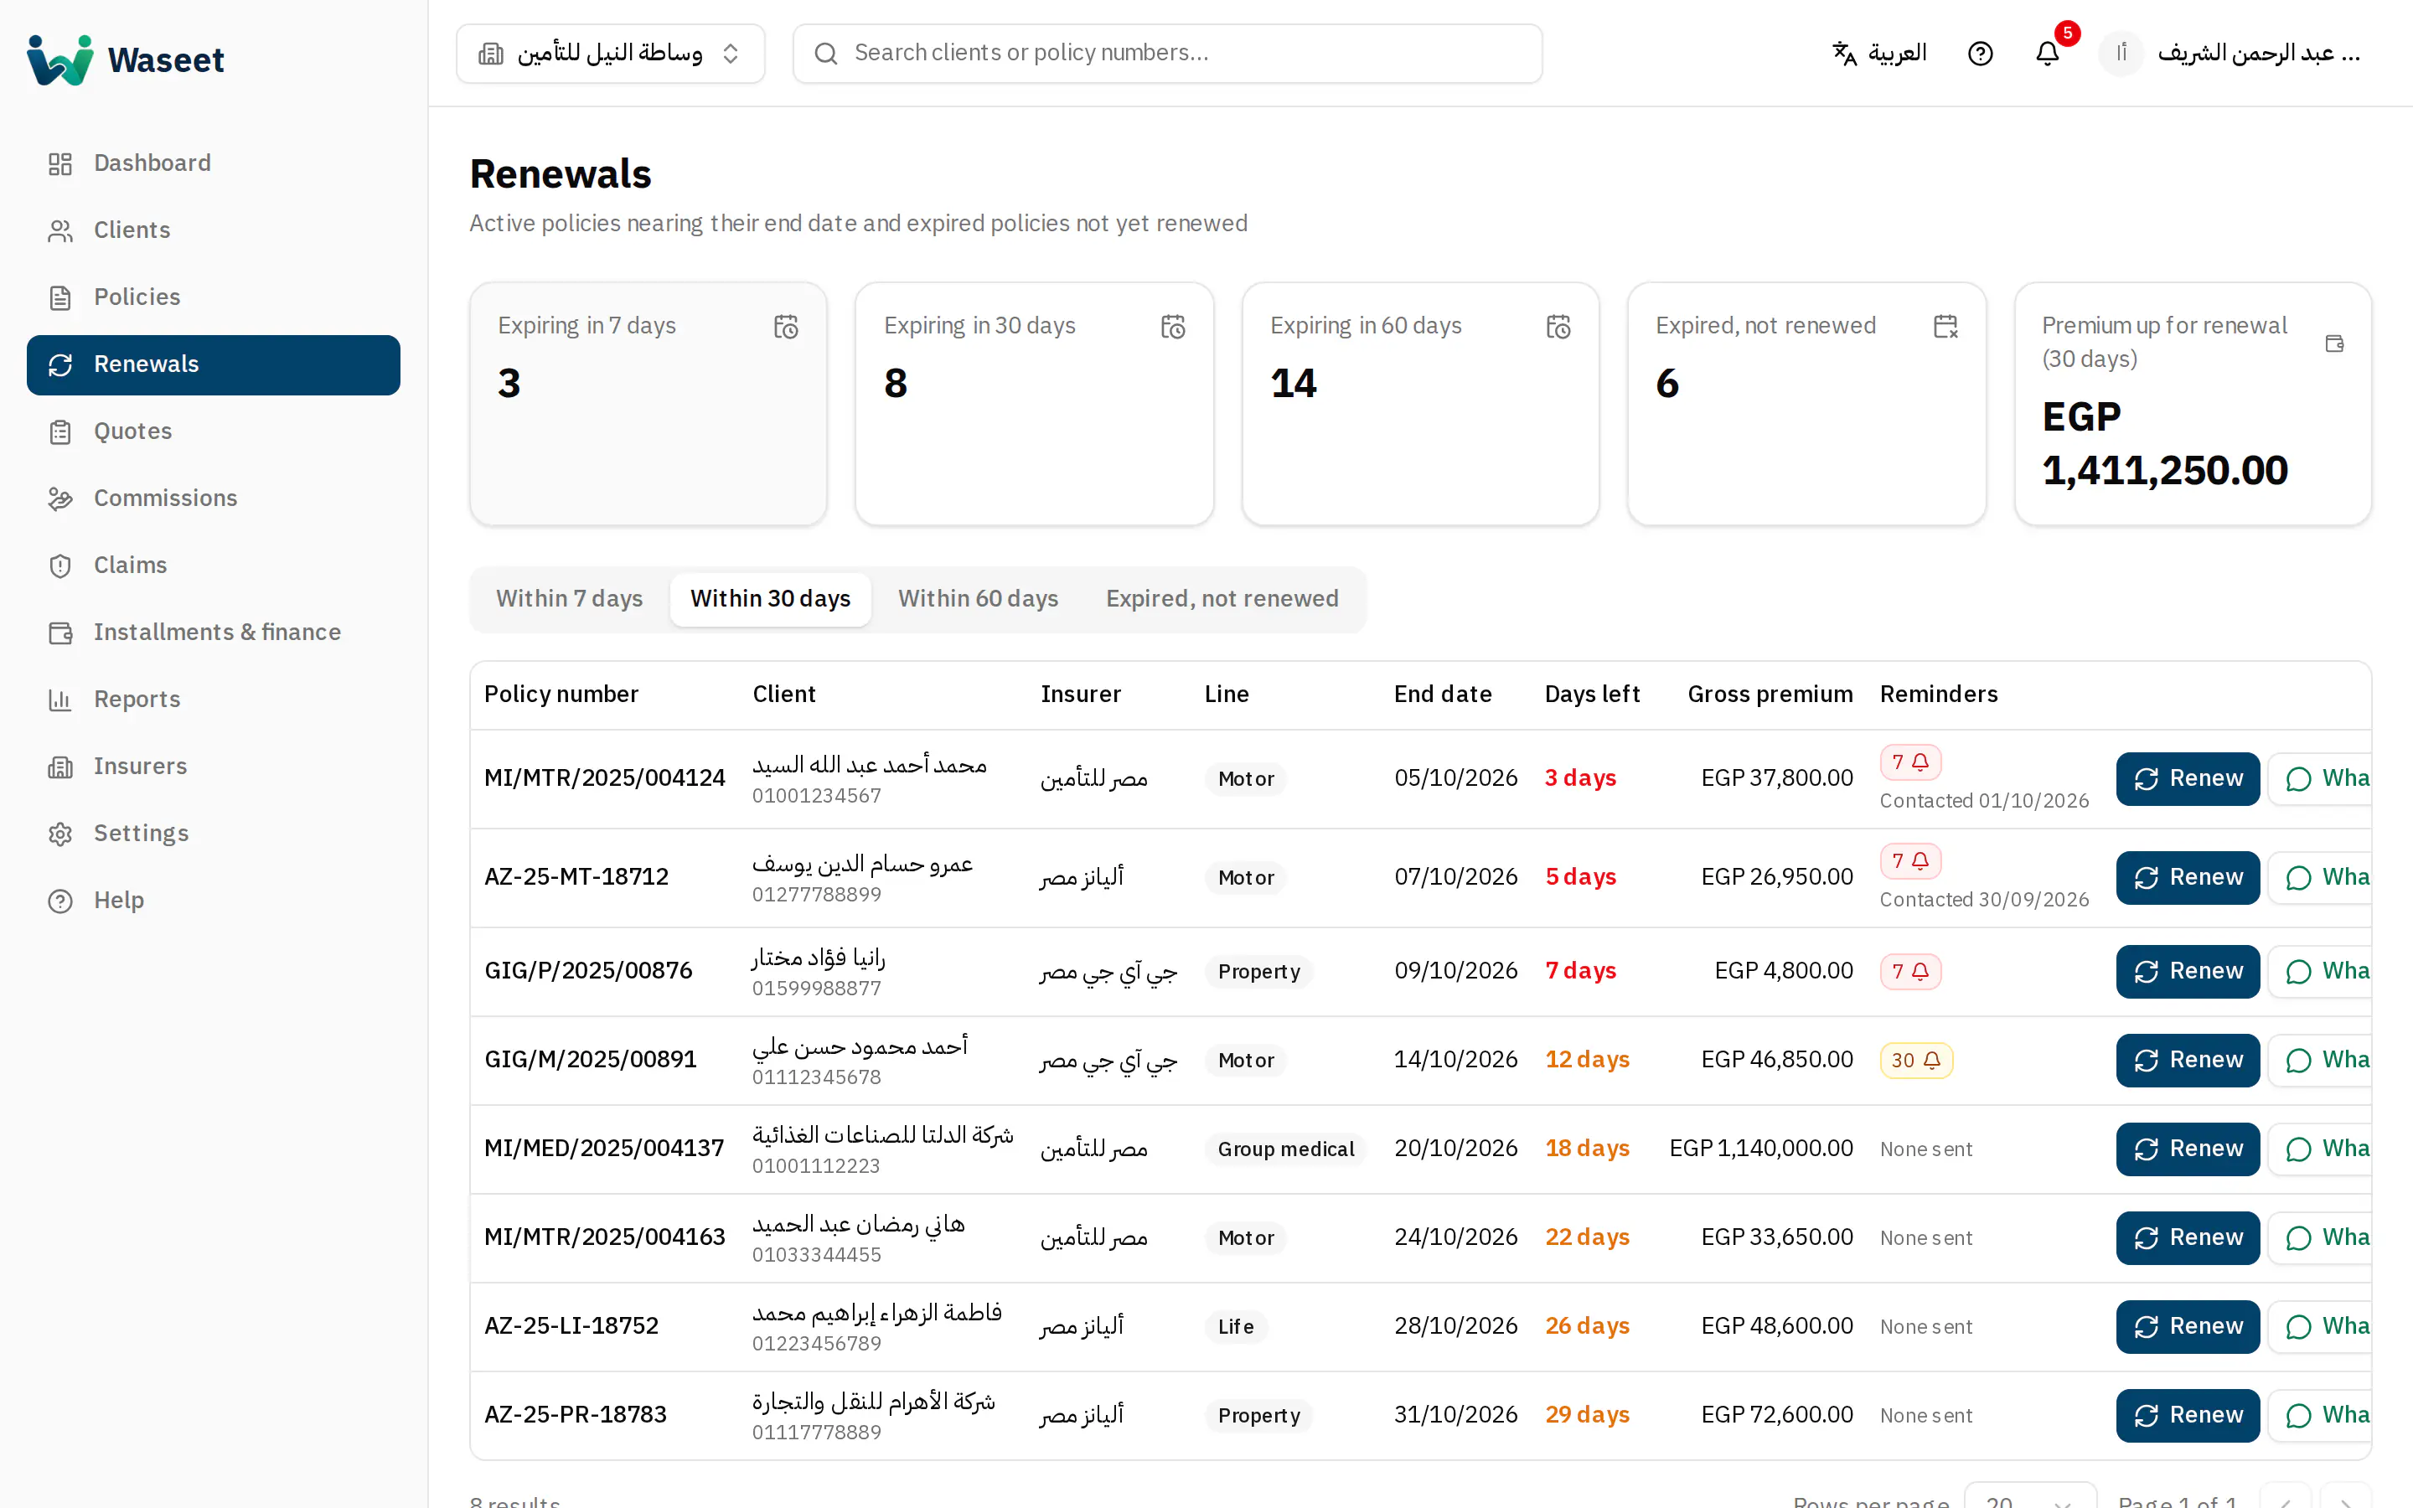Image resolution: width=2413 pixels, height=1508 pixels.
Task: Click Contacted 01/10/2026 text
Action: 1984,801
